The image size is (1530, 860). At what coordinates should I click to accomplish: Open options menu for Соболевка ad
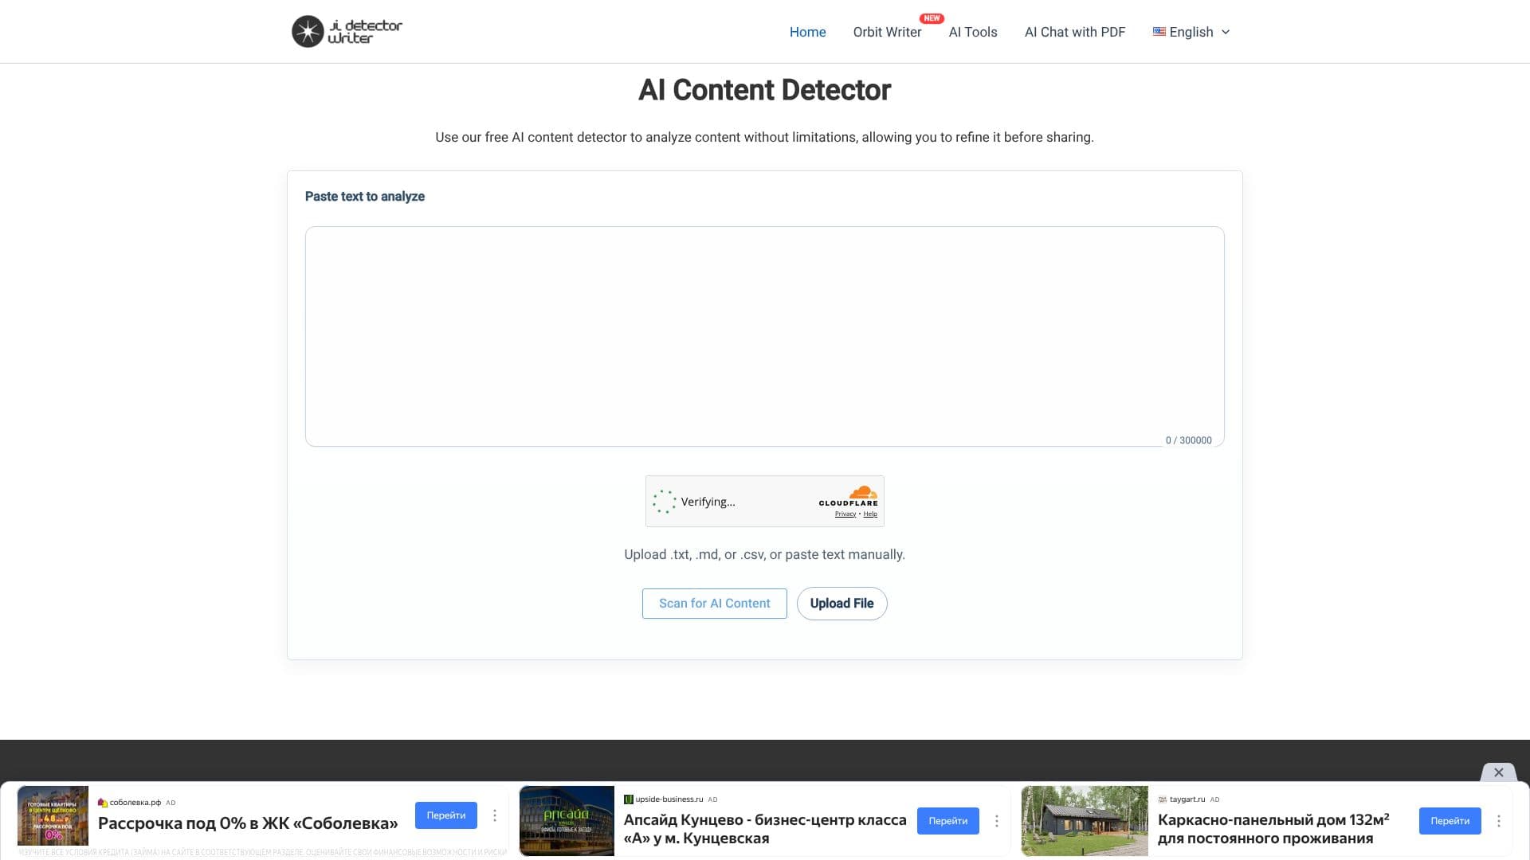(495, 815)
